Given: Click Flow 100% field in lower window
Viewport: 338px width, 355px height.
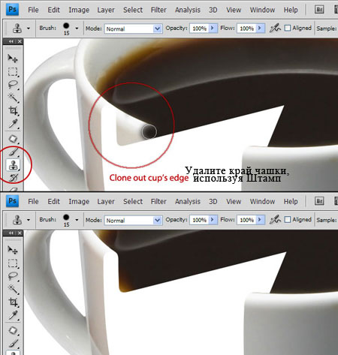Looking at the screenshot, I should click(247, 220).
